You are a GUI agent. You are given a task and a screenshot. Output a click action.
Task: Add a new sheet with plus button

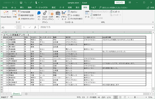[26, 94]
